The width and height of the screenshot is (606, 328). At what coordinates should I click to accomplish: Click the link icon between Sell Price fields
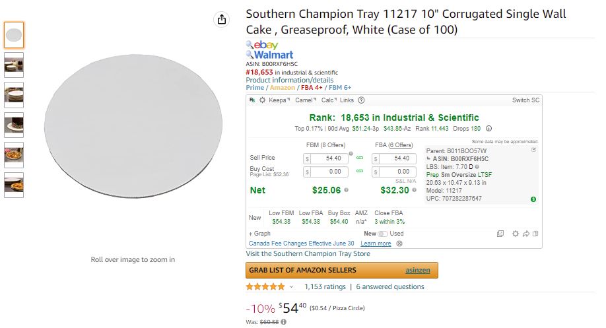(x=360, y=158)
